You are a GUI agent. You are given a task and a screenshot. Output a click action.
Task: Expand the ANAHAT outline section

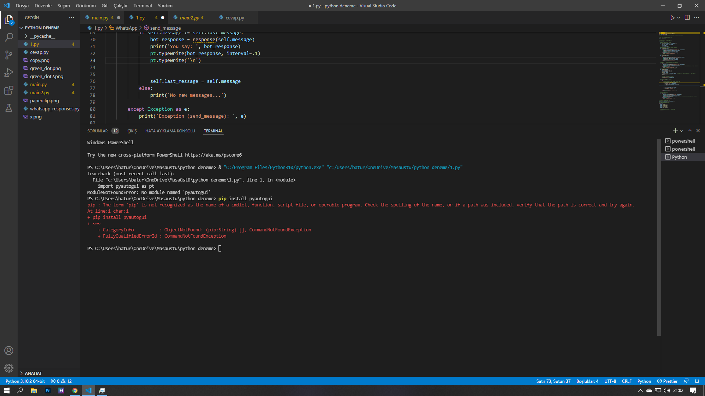tap(33, 373)
